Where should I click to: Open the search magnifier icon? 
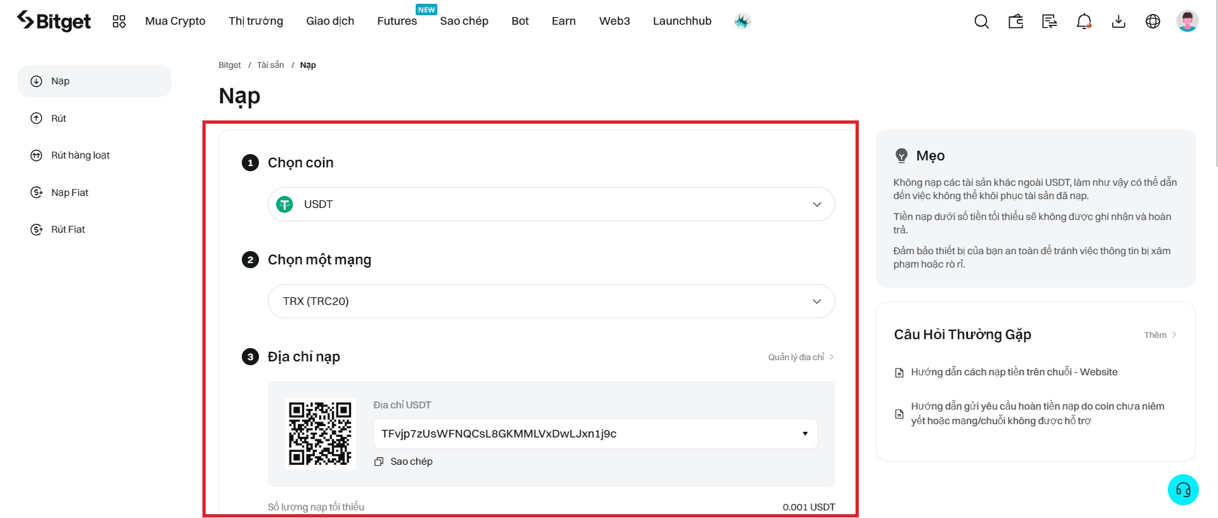981,22
